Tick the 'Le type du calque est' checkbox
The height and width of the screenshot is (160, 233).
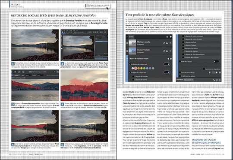(130, 72)
